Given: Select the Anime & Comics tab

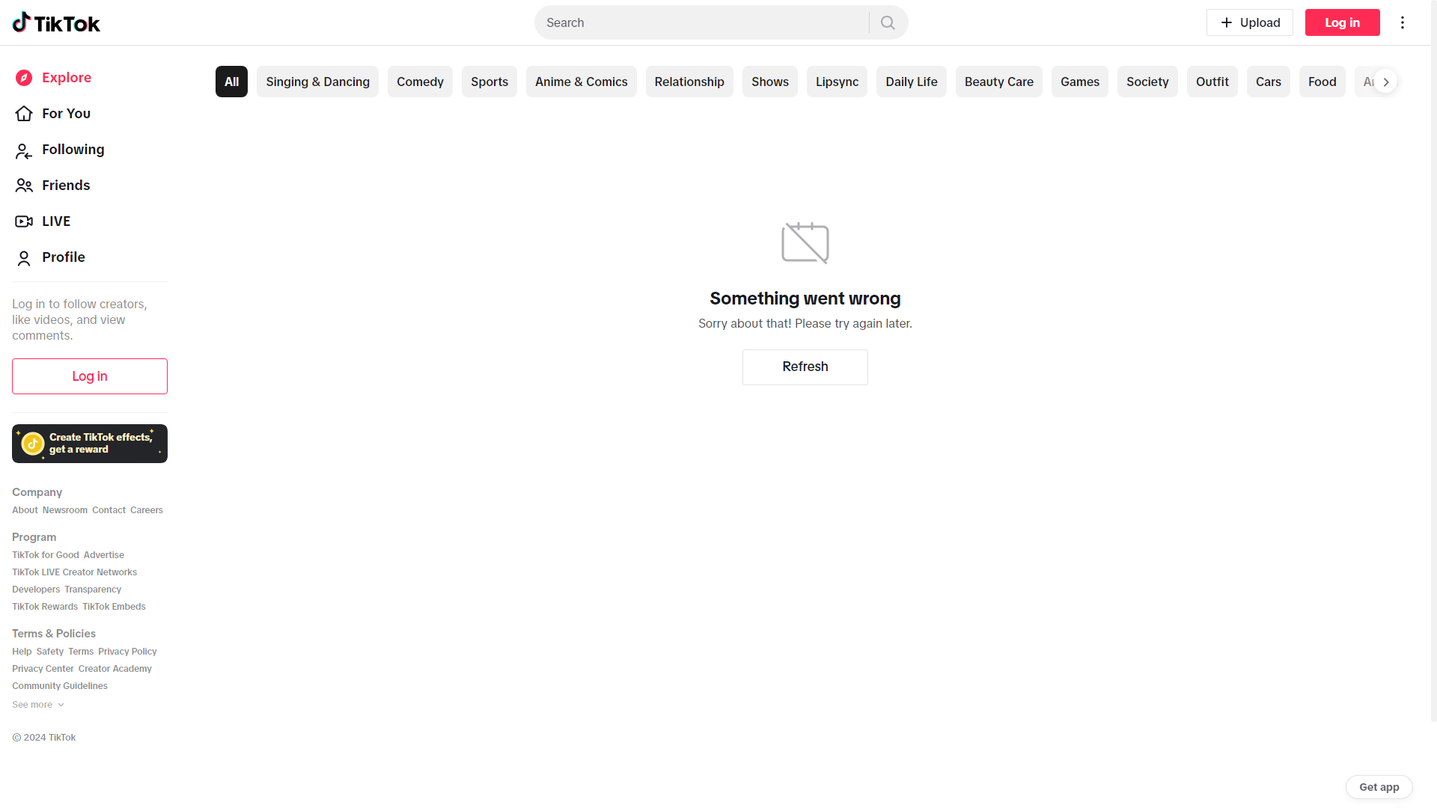Looking at the screenshot, I should point(581,82).
